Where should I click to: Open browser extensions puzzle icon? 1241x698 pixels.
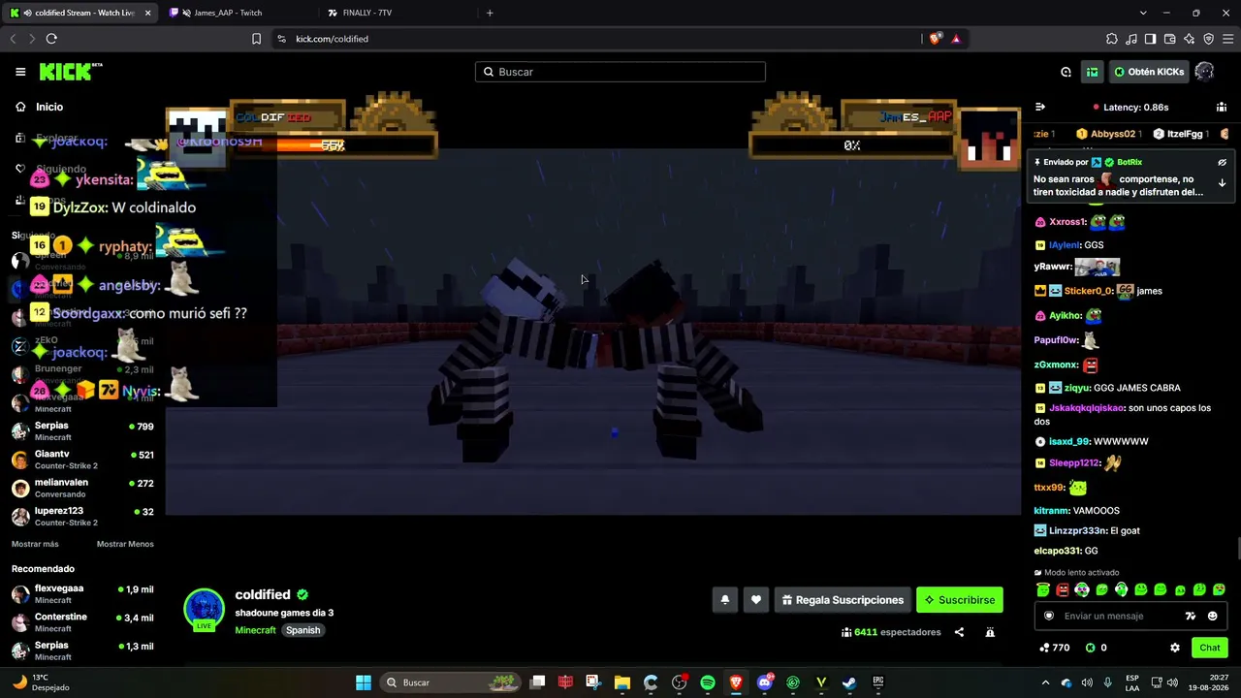[1111, 39]
